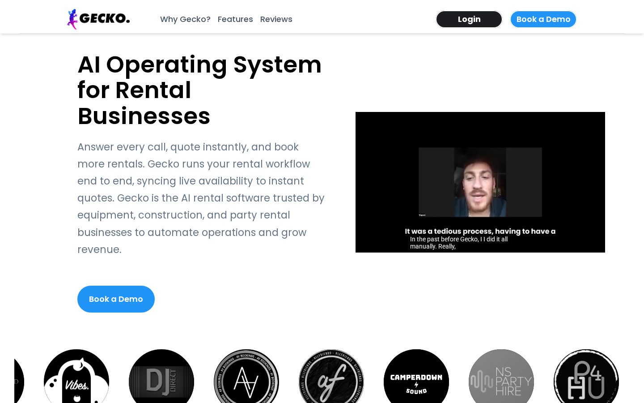Click Book a Demo in the header
The width and height of the screenshot is (644, 403).
(543, 19)
